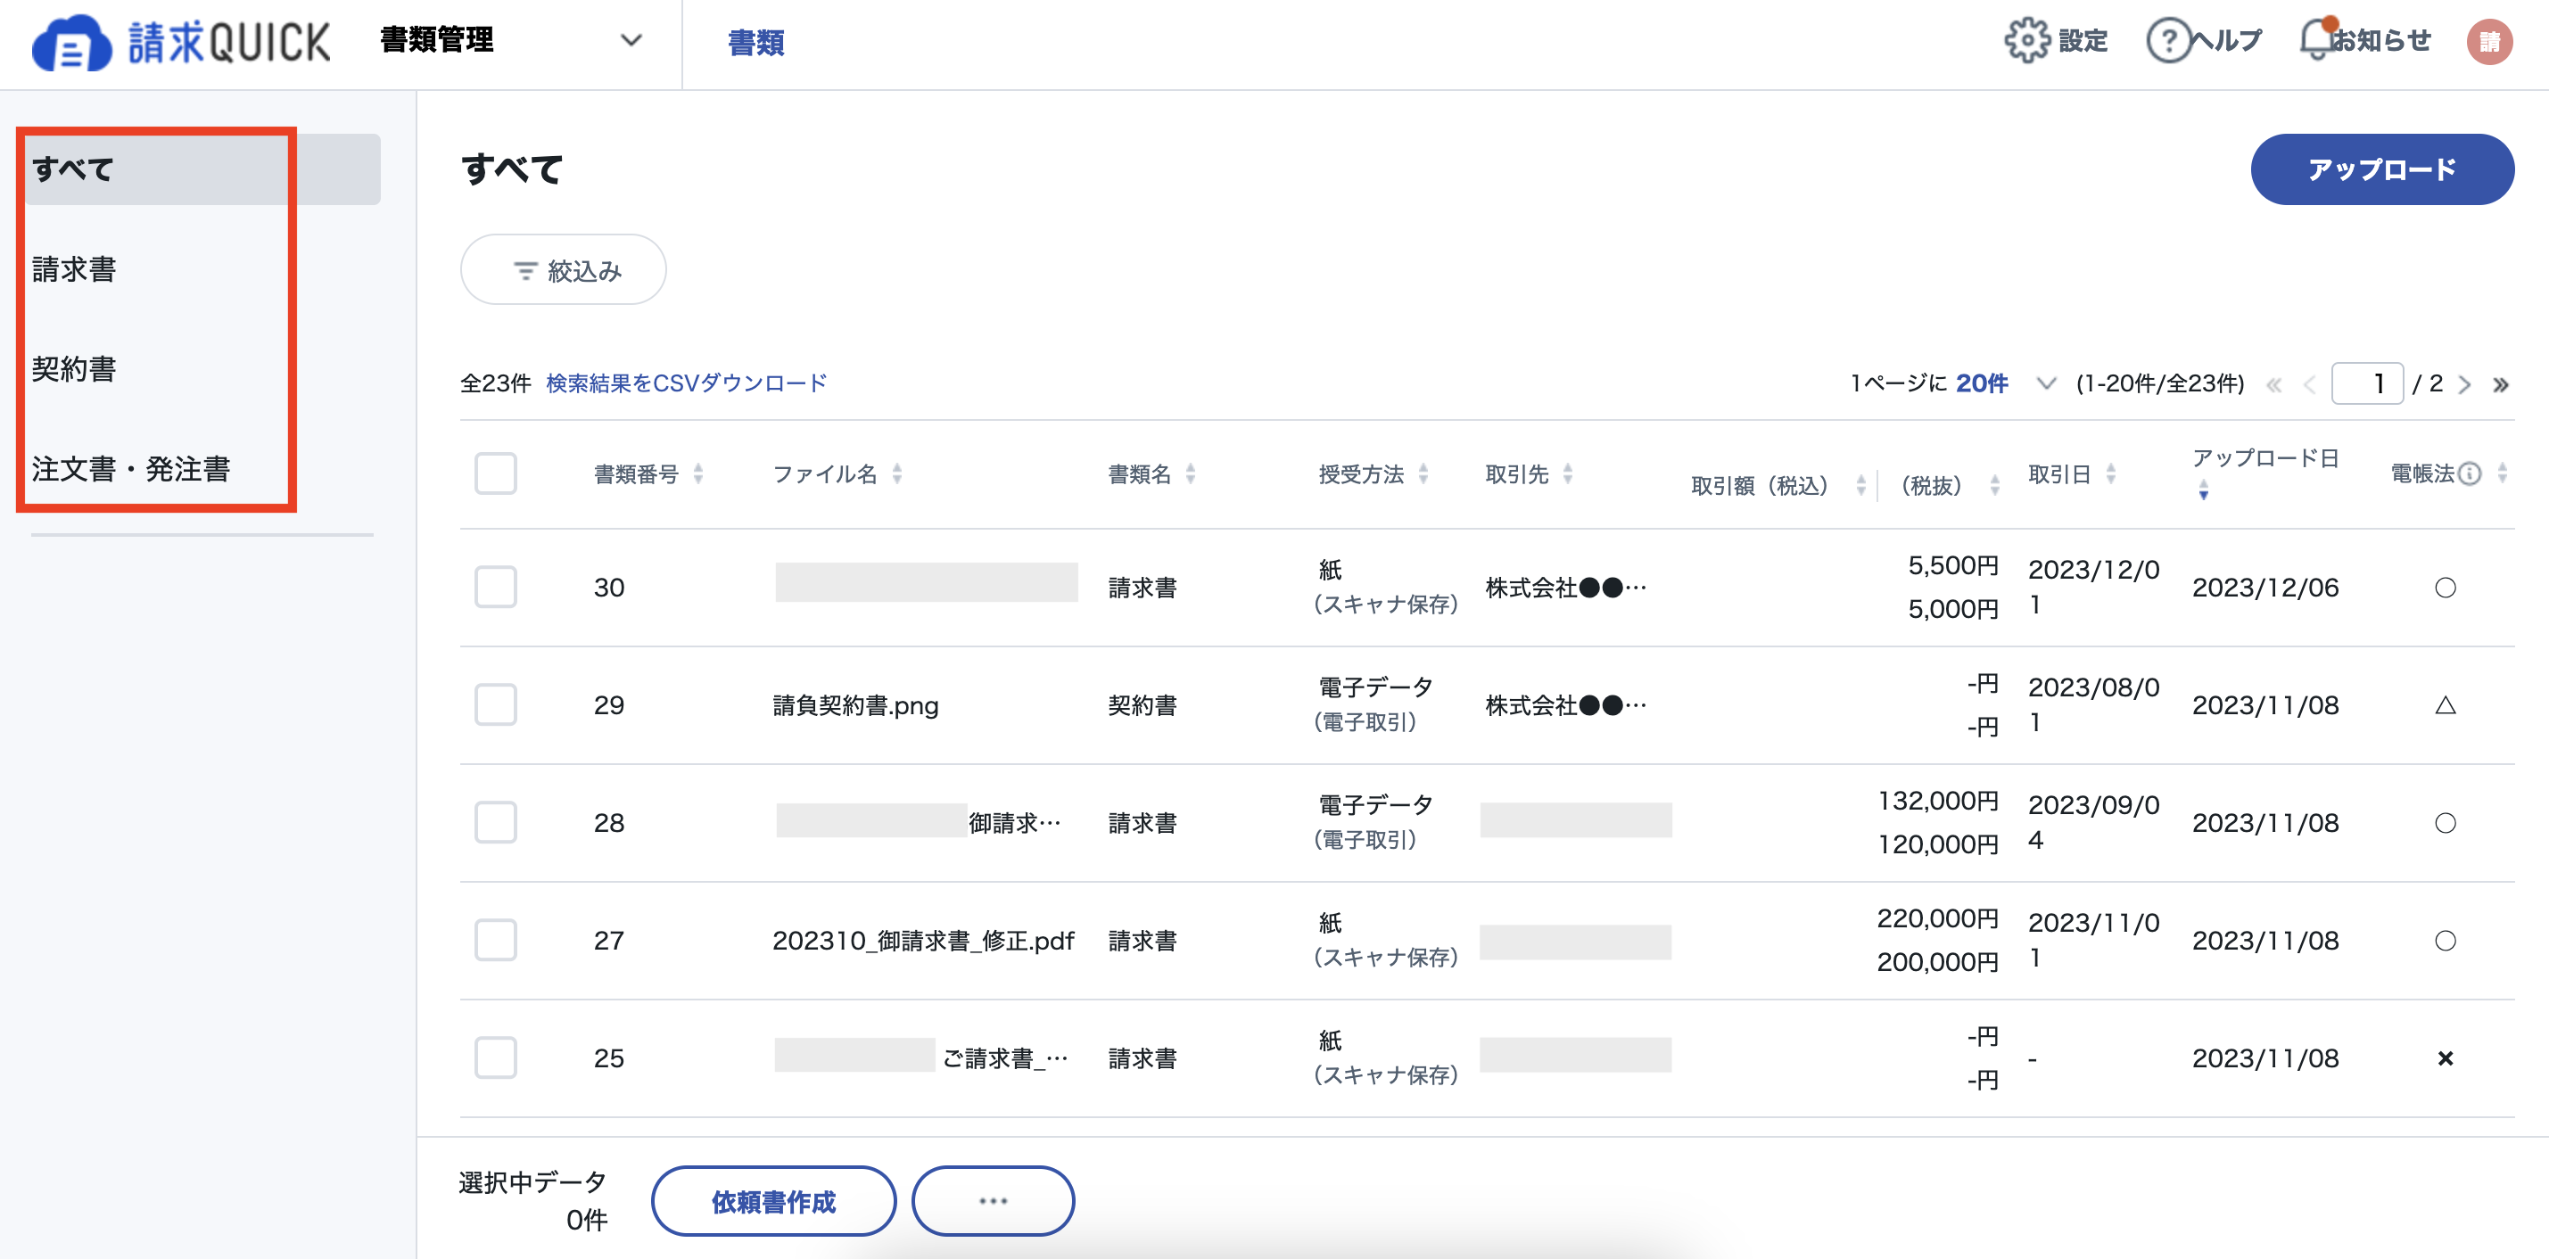Check the box for document 27

click(495, 941)
